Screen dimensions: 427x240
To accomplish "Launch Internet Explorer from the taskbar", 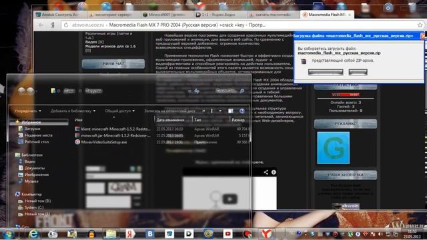I will point(33,234).
